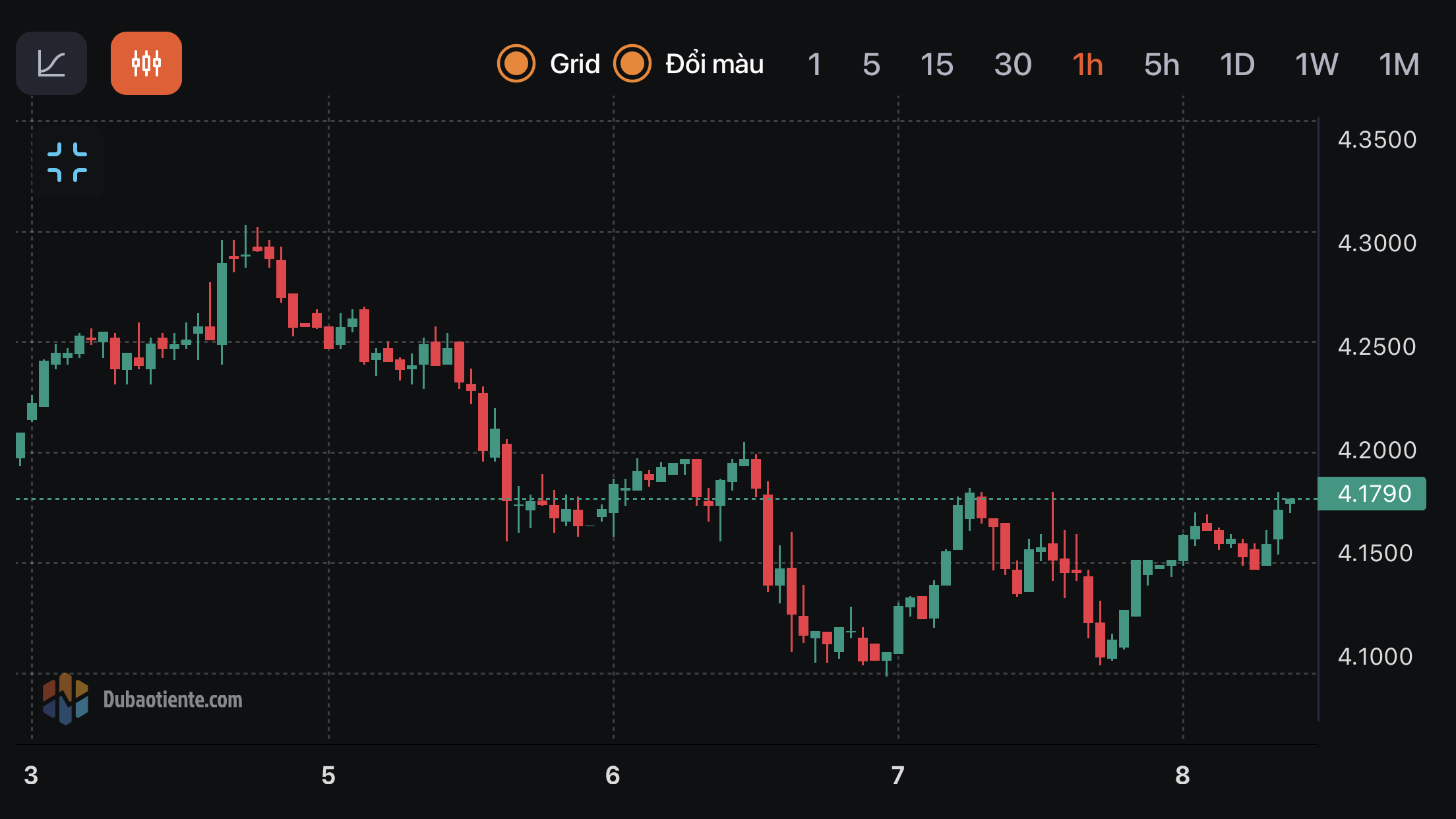The height and width of the screenshot is (819, 1456).
Task: Select the 5 minute timeframe
Action: click(871, 65)
